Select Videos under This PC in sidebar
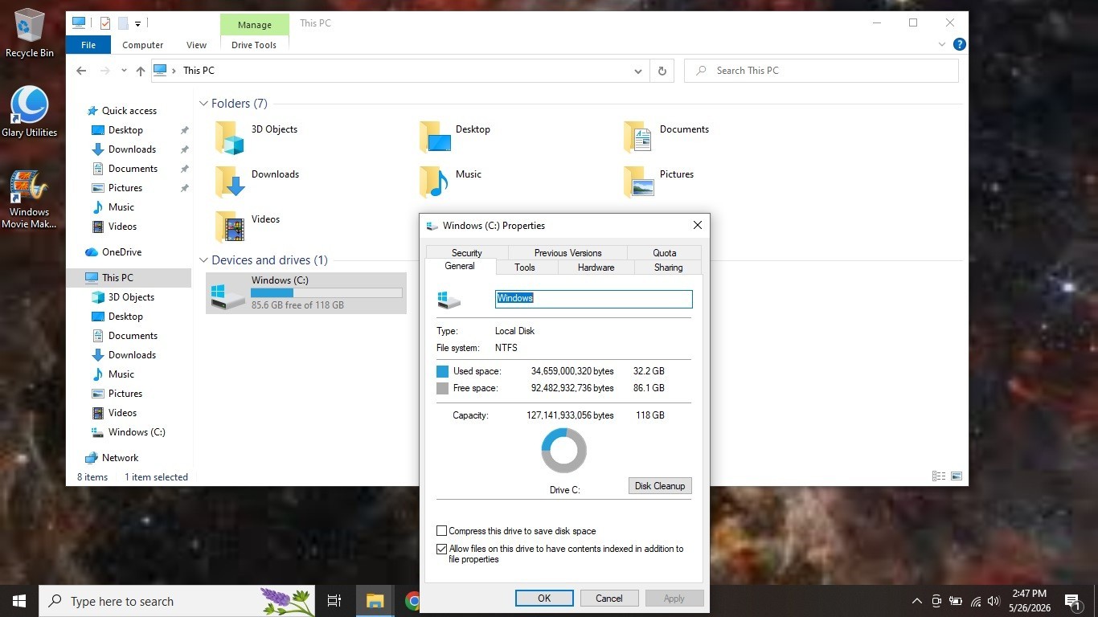This screenshot has height=617, width=1098. click(122, 413)
